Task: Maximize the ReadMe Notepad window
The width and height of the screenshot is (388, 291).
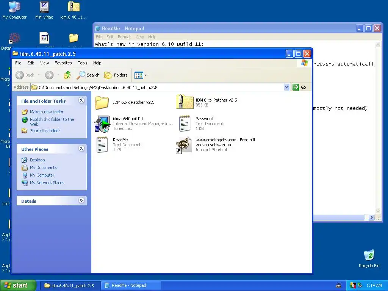Action: pyautogui.click(x=368, y=28)
